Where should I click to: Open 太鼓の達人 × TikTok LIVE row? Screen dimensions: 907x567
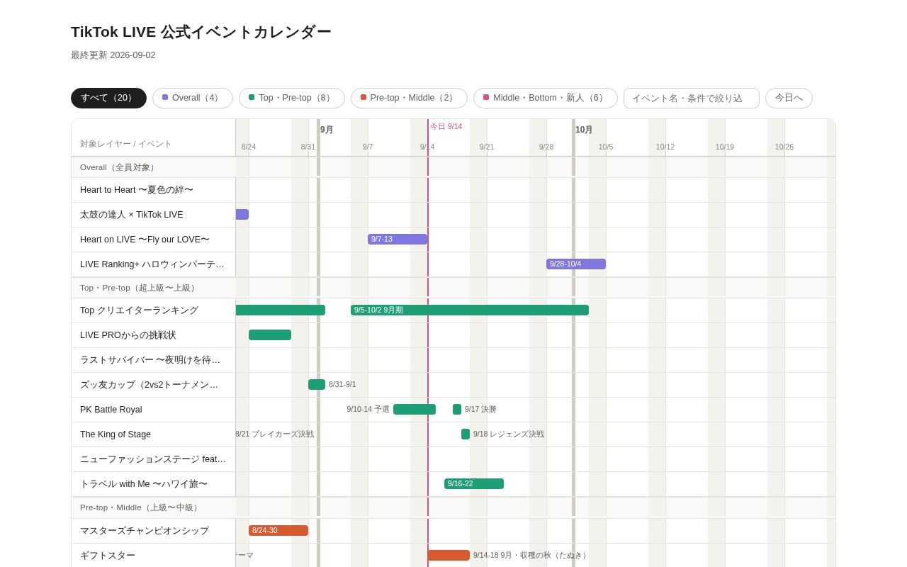coord(154,215)
